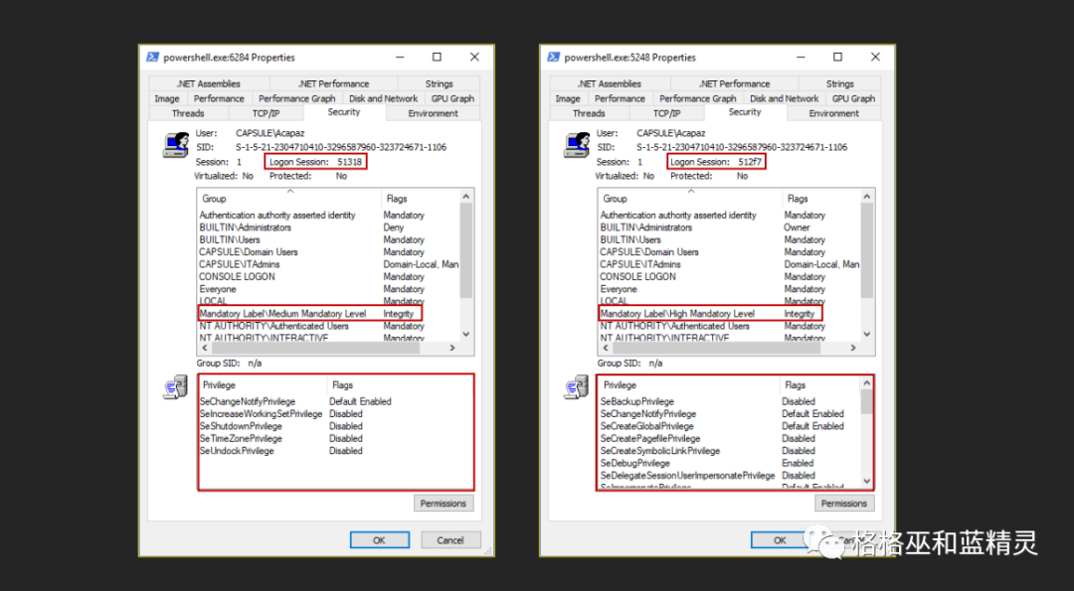The width and height of the screenshot is (1074, 591).
Task: Open Performance tab in powershell.exe:5248 window
Action: pos(620,98)
